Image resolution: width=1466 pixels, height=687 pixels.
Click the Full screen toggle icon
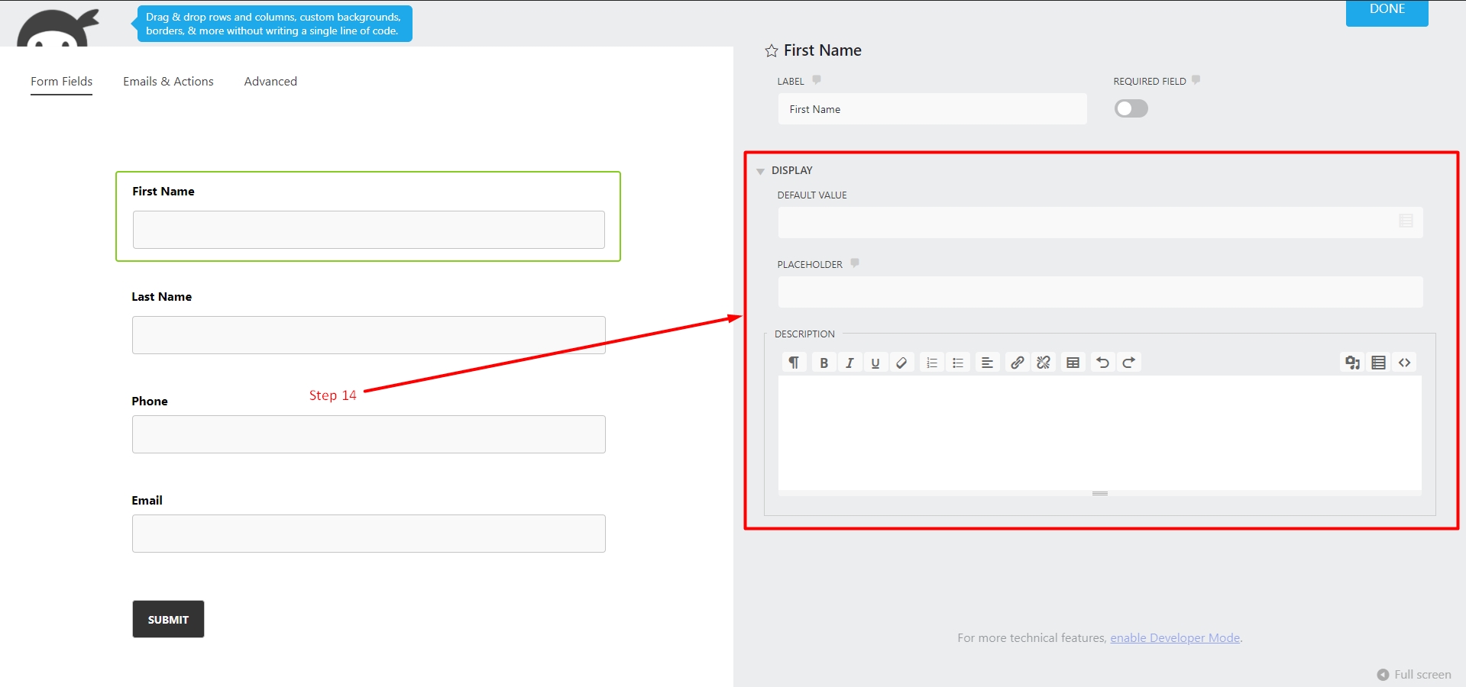[1383, 675]
